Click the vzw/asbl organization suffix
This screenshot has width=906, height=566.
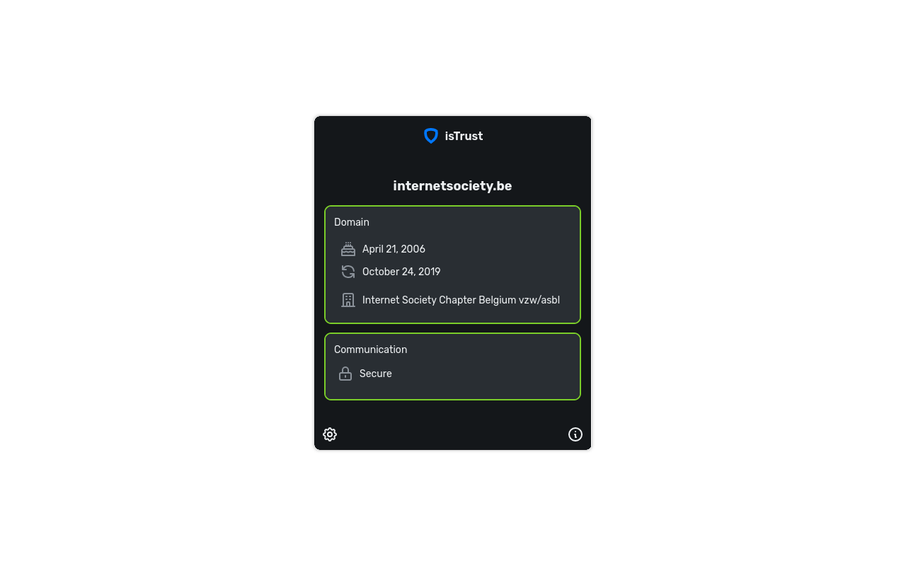(539, 300)
